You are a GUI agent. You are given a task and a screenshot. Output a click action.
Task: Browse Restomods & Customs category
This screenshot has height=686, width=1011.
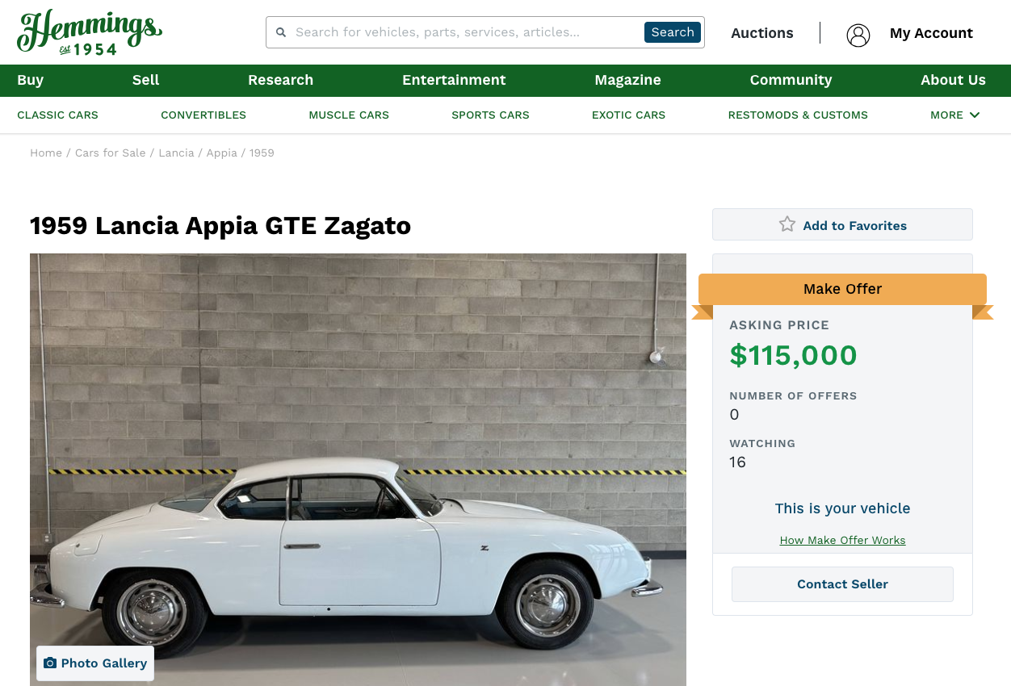pyautogui.click(x=798, y=115)
